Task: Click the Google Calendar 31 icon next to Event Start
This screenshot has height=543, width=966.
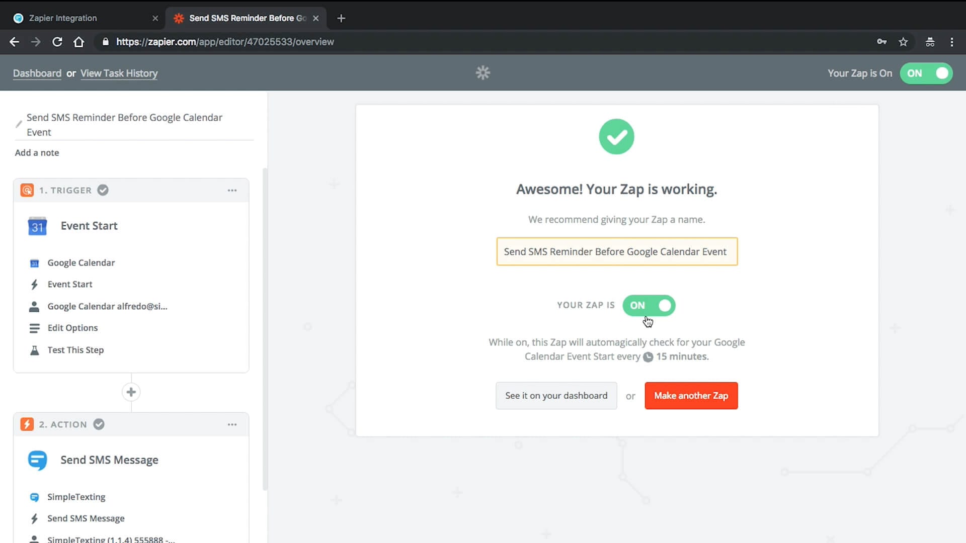Action: click(x=37, y=226)
